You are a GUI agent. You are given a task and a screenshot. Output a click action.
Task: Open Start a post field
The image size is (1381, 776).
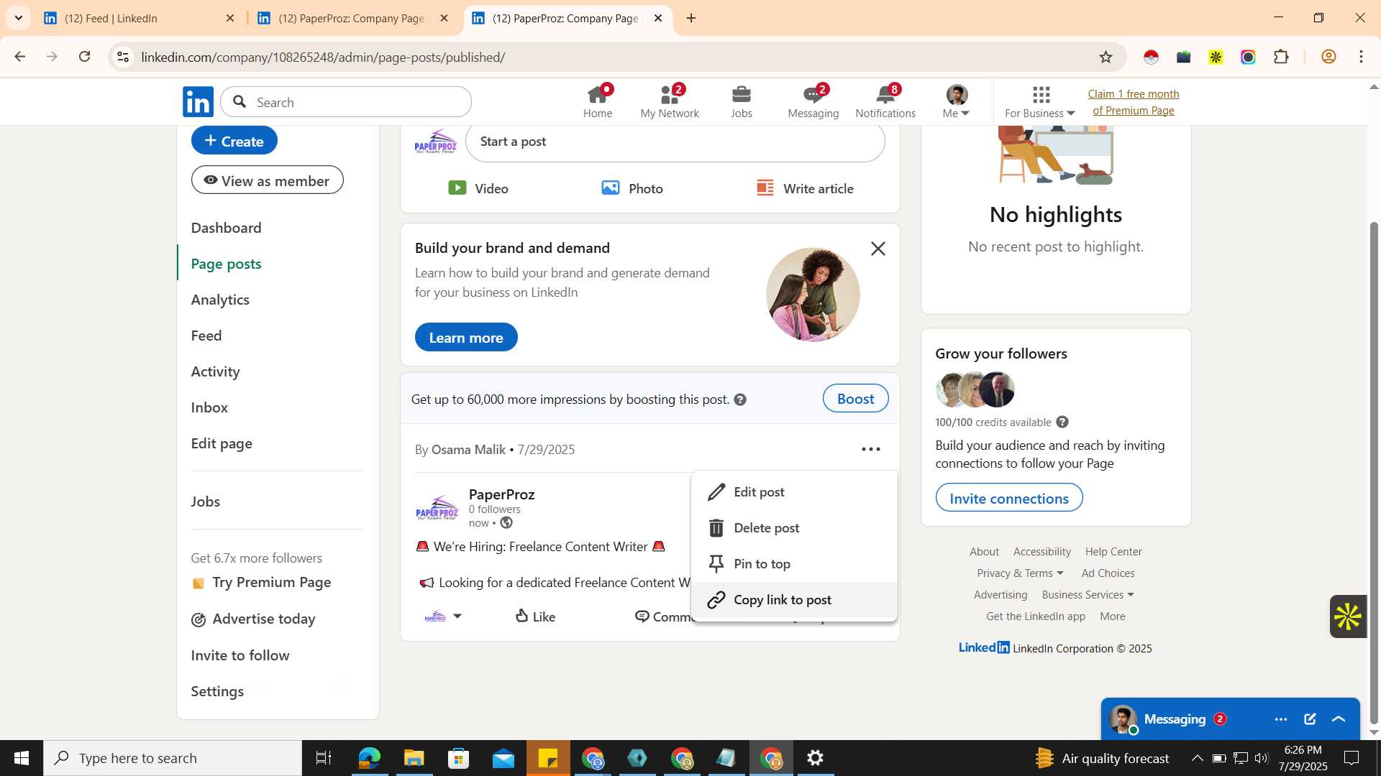click(675, 142)
